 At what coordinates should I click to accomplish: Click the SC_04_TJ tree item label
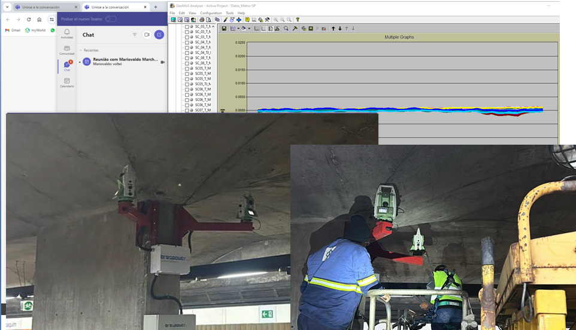[203, 53]
